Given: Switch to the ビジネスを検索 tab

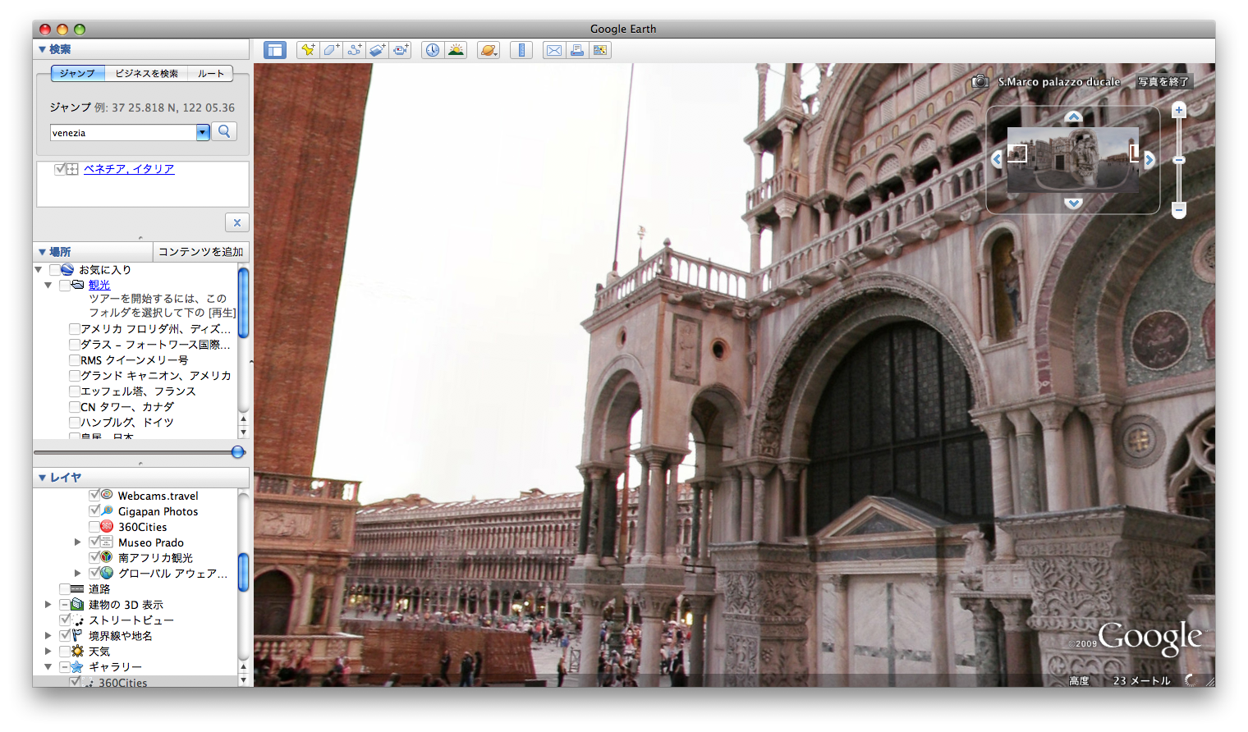Looking at the screenshot, I should pyautogui.click(x=146, y=73).
